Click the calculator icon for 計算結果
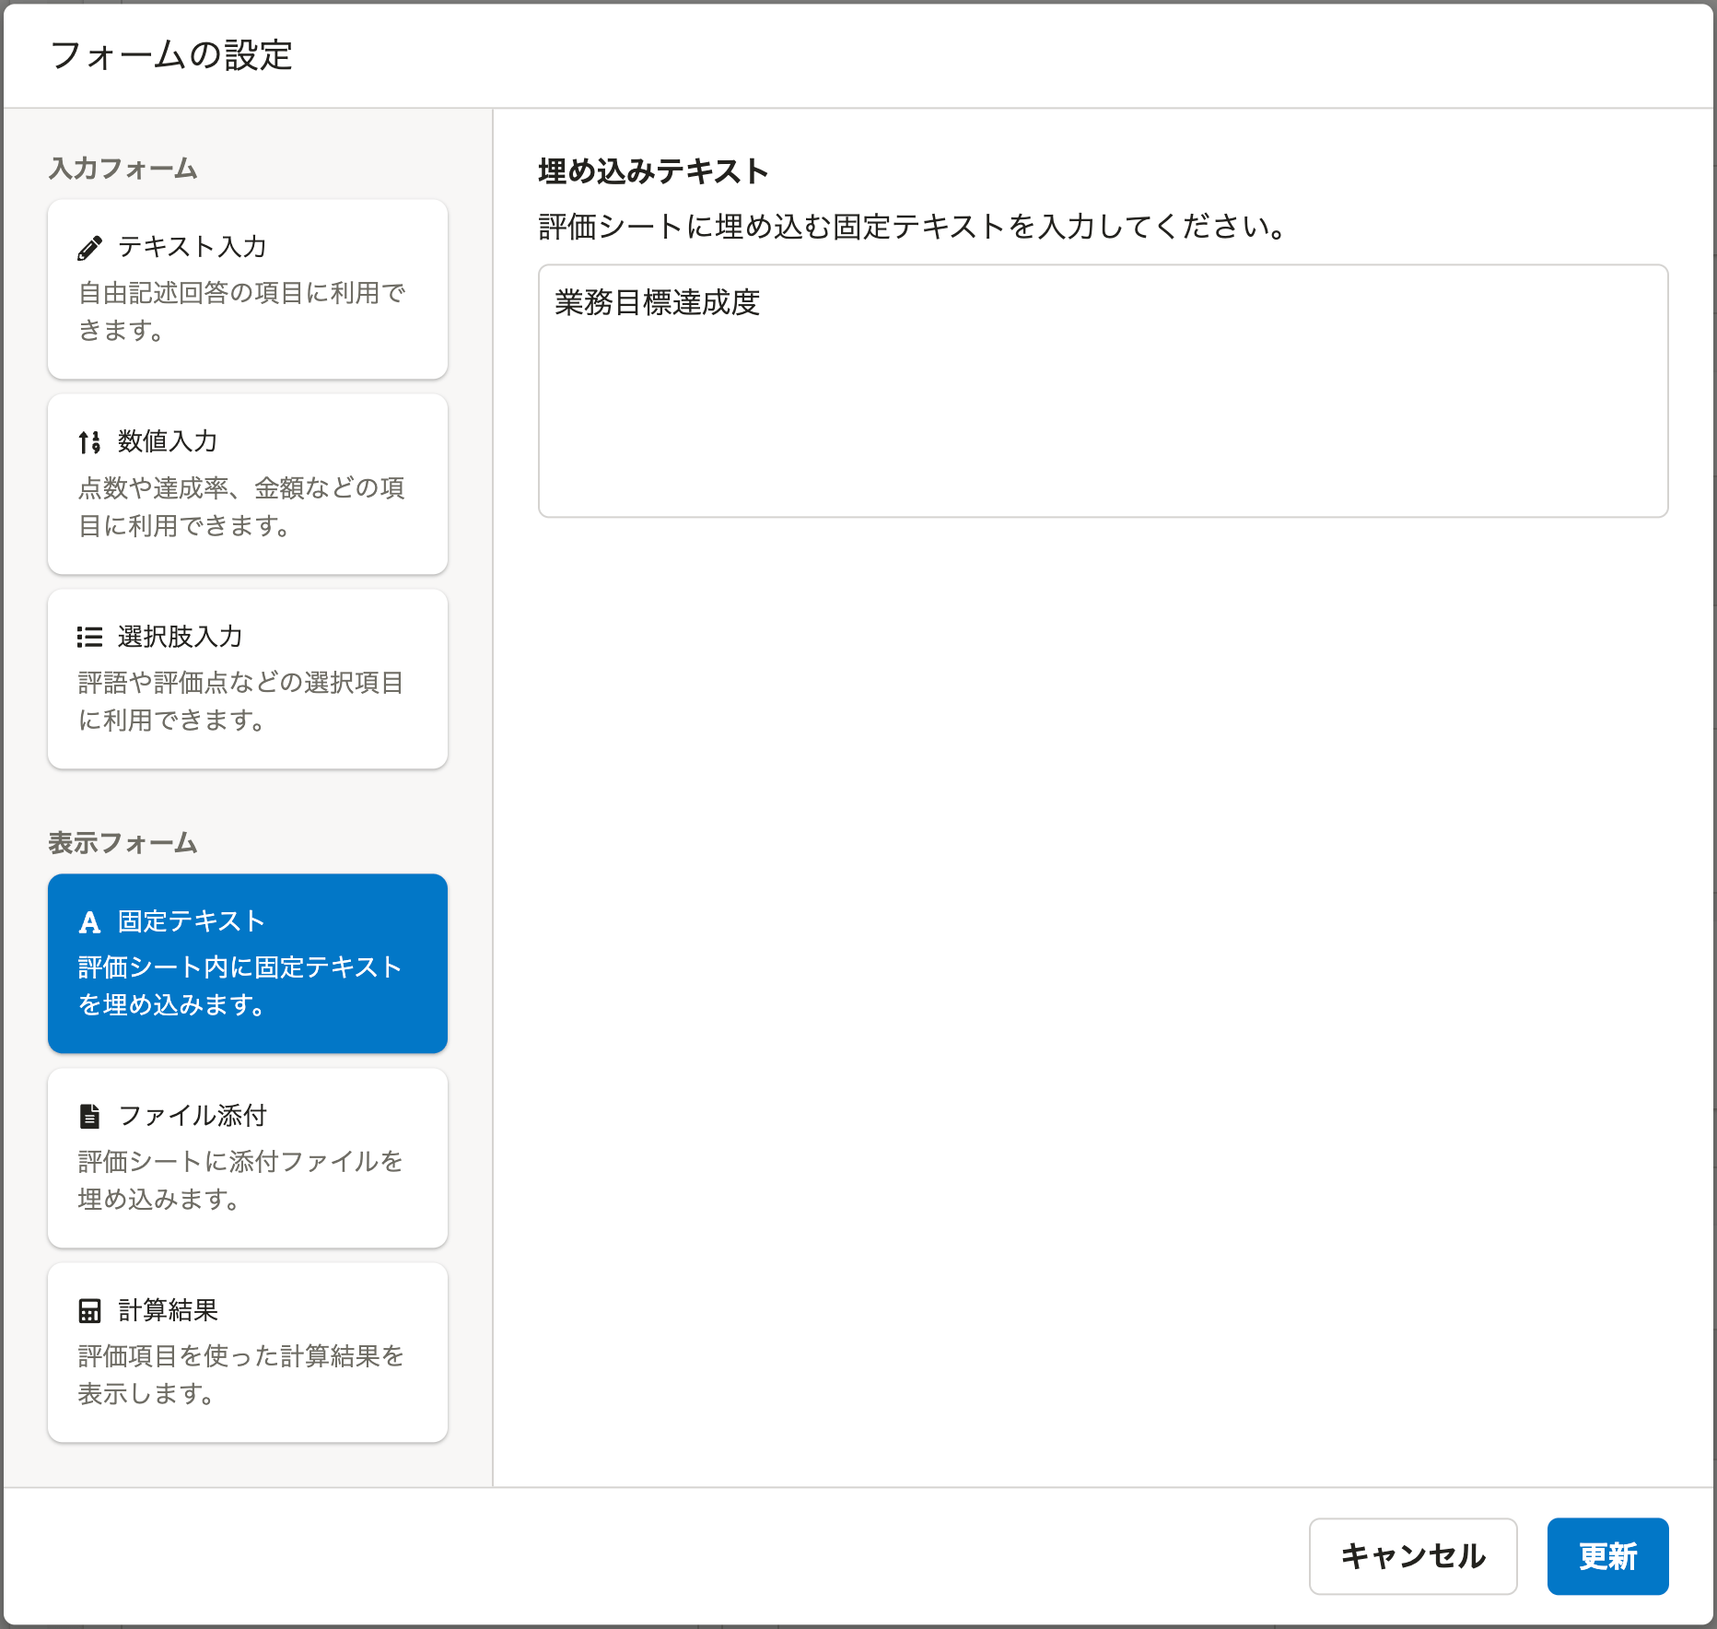Image resolution: width=1717 pixels, height=1629 pixels. [x=89, y=1310]
